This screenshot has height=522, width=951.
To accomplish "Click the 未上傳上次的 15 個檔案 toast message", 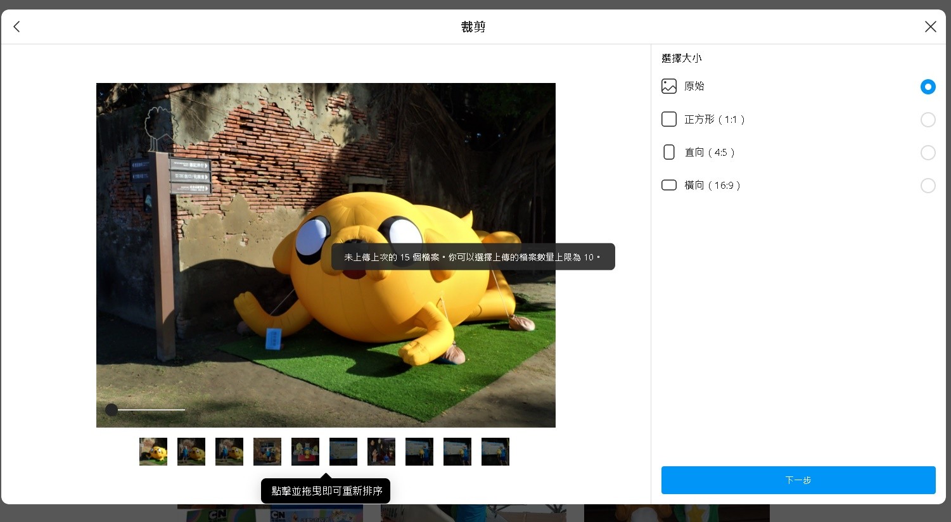I will (x=473, y=257).
